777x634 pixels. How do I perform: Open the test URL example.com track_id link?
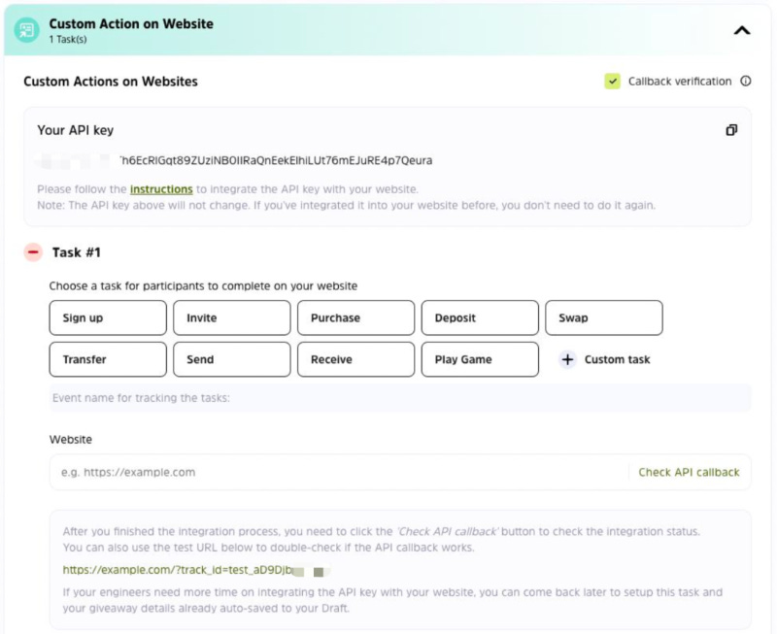(196, 570)
